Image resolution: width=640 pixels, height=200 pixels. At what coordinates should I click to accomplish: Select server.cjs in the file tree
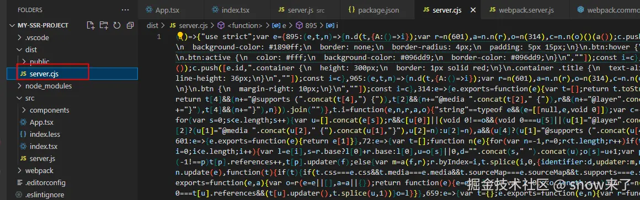(x=73, y=74)
